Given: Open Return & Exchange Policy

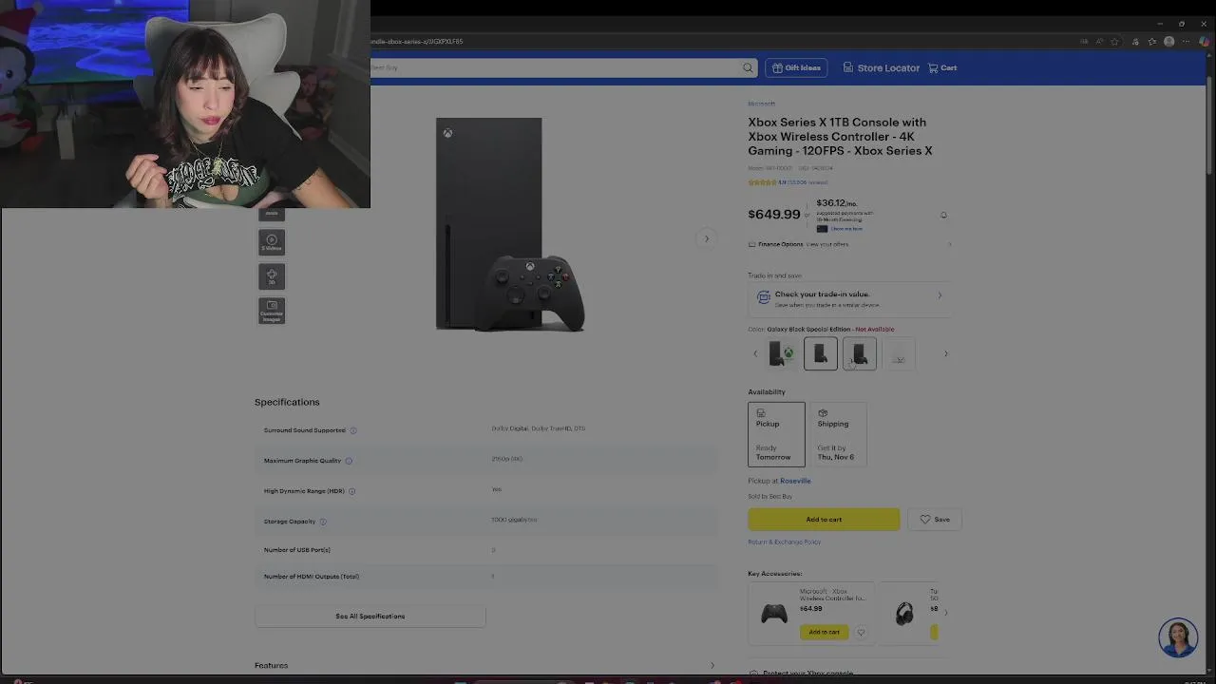Looking at the screenshot, I should tap(784, 542).
